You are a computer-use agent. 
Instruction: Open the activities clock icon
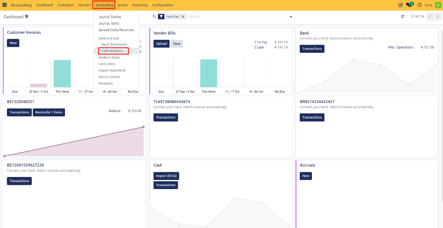[420, 5]
